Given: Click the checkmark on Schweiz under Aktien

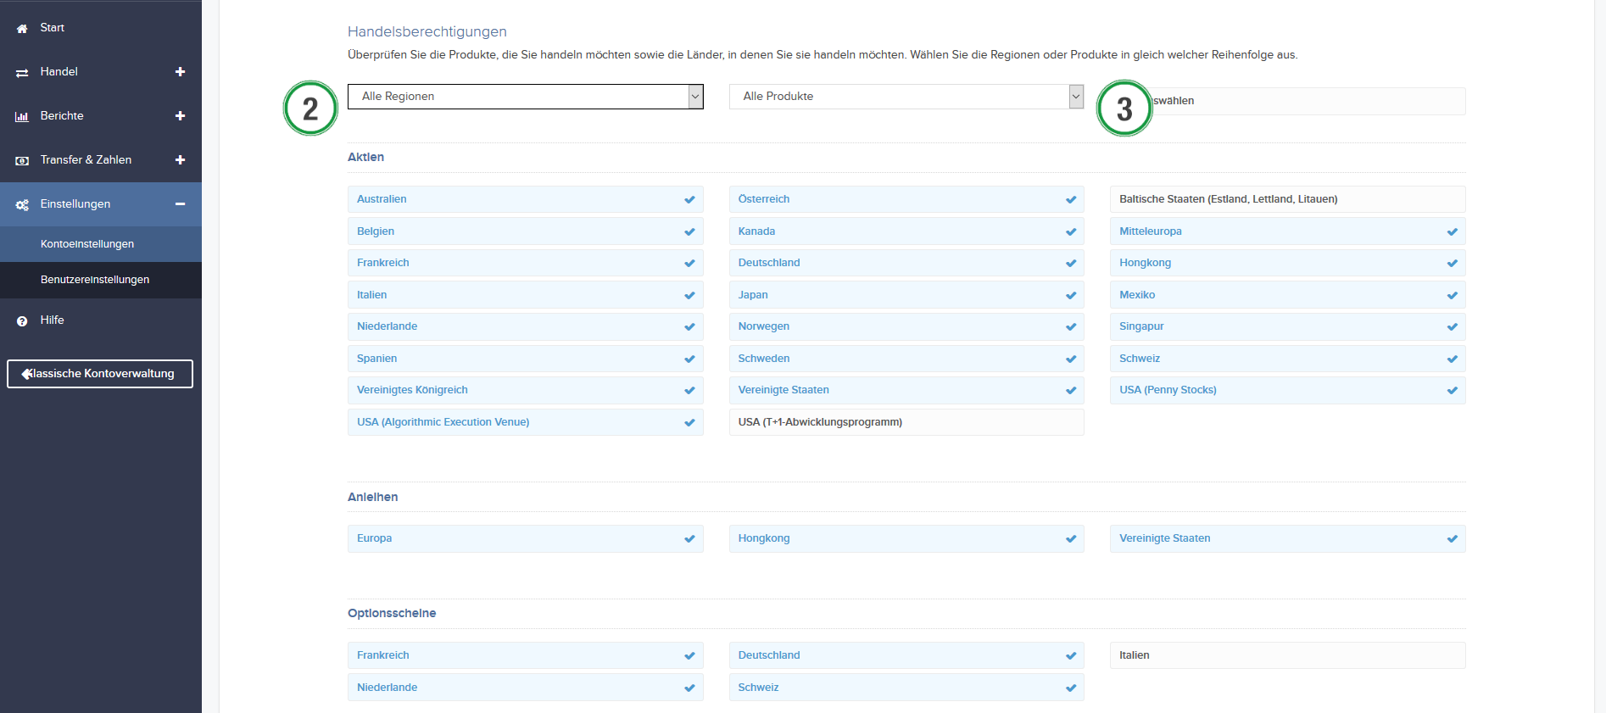Looking at the screenshot, I should (x=1453, y=359).
